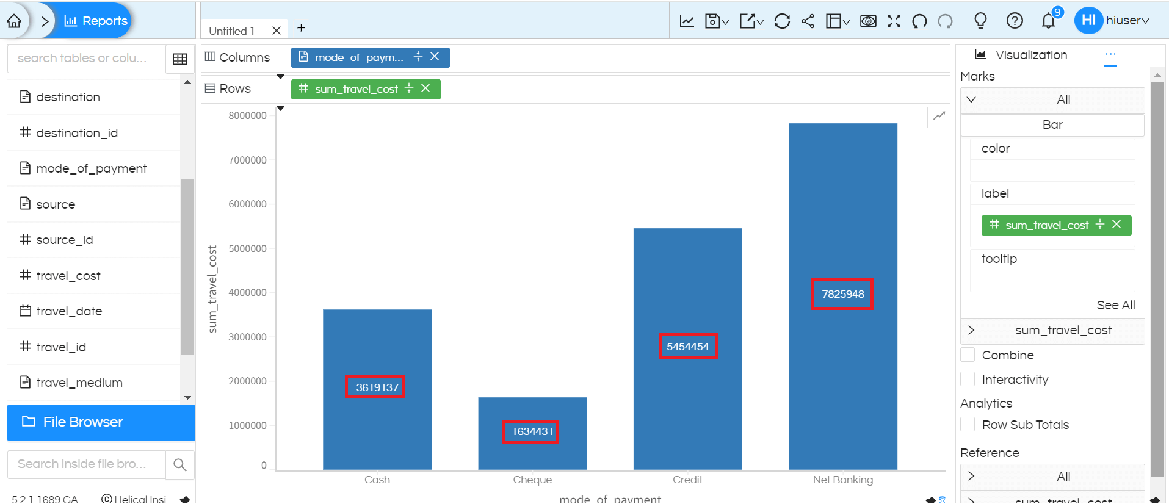
Task: Open the hiuser account menu
Action: pyautogui.click(x=1112, y=20)
